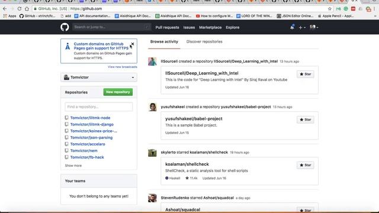Viewport: 379px width, 213px height.
Task: Open the custom domains HTTPS announcement
Action: (x=101, y=46)
